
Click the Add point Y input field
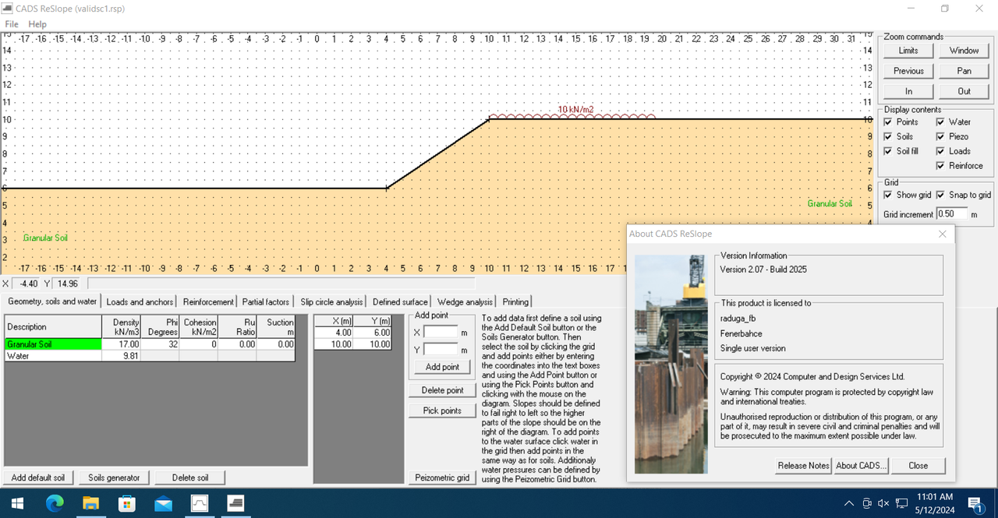coord(441,349)
